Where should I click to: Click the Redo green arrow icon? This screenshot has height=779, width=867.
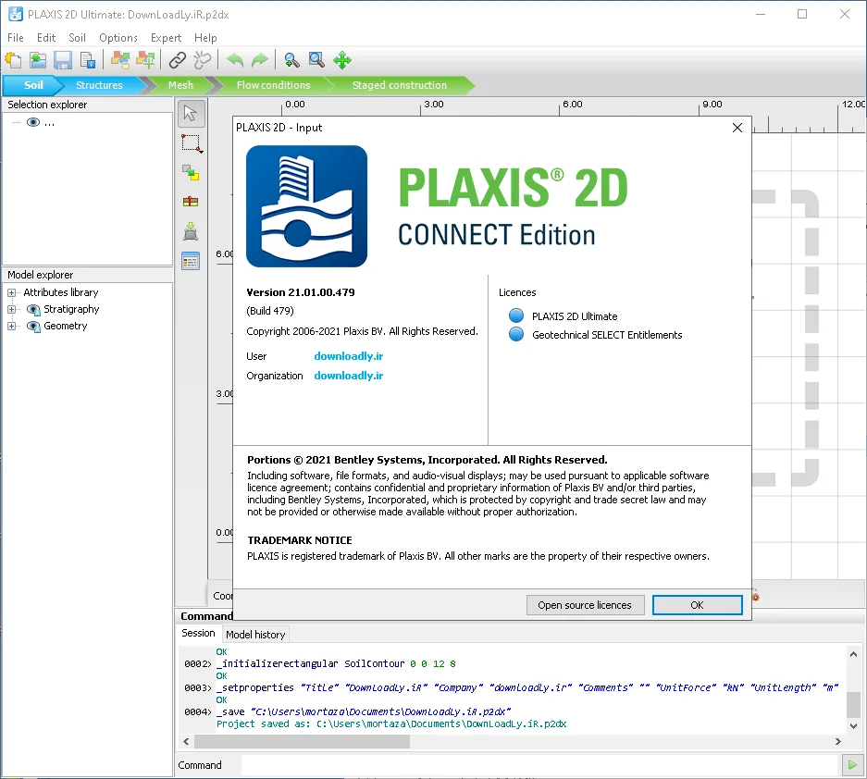tap(259, 60)
